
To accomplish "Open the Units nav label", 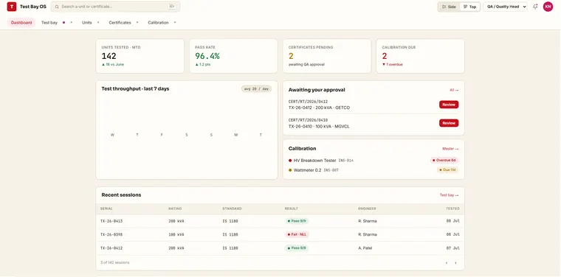I will coord(87,23).
